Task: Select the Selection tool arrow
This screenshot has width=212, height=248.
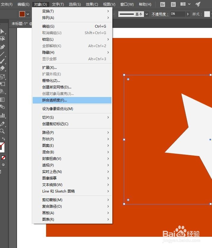Action: (x=2, y=31)
